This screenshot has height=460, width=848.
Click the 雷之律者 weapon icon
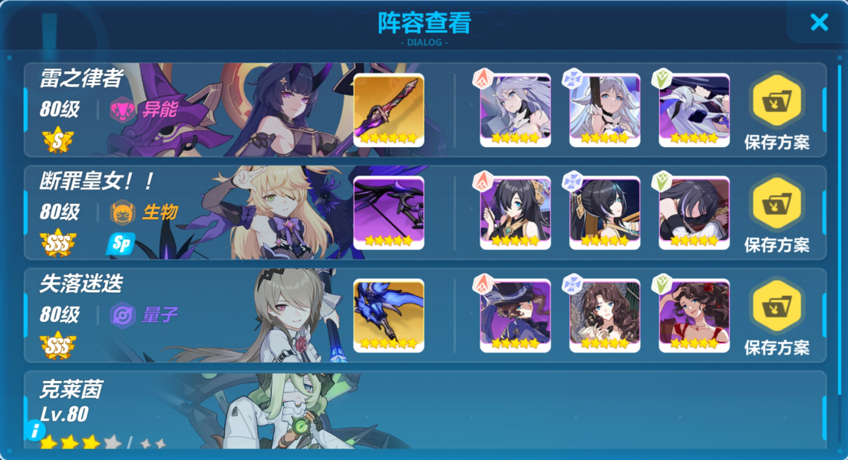tap(388, 110)
